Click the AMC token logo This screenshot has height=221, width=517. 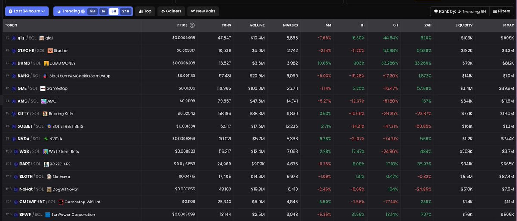click(44, 101)
